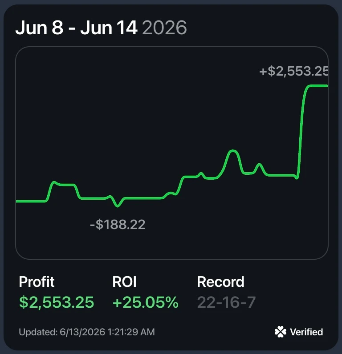Screen dimensions: 342x354
Task: Click the Record heading
Action: point(220,282)
